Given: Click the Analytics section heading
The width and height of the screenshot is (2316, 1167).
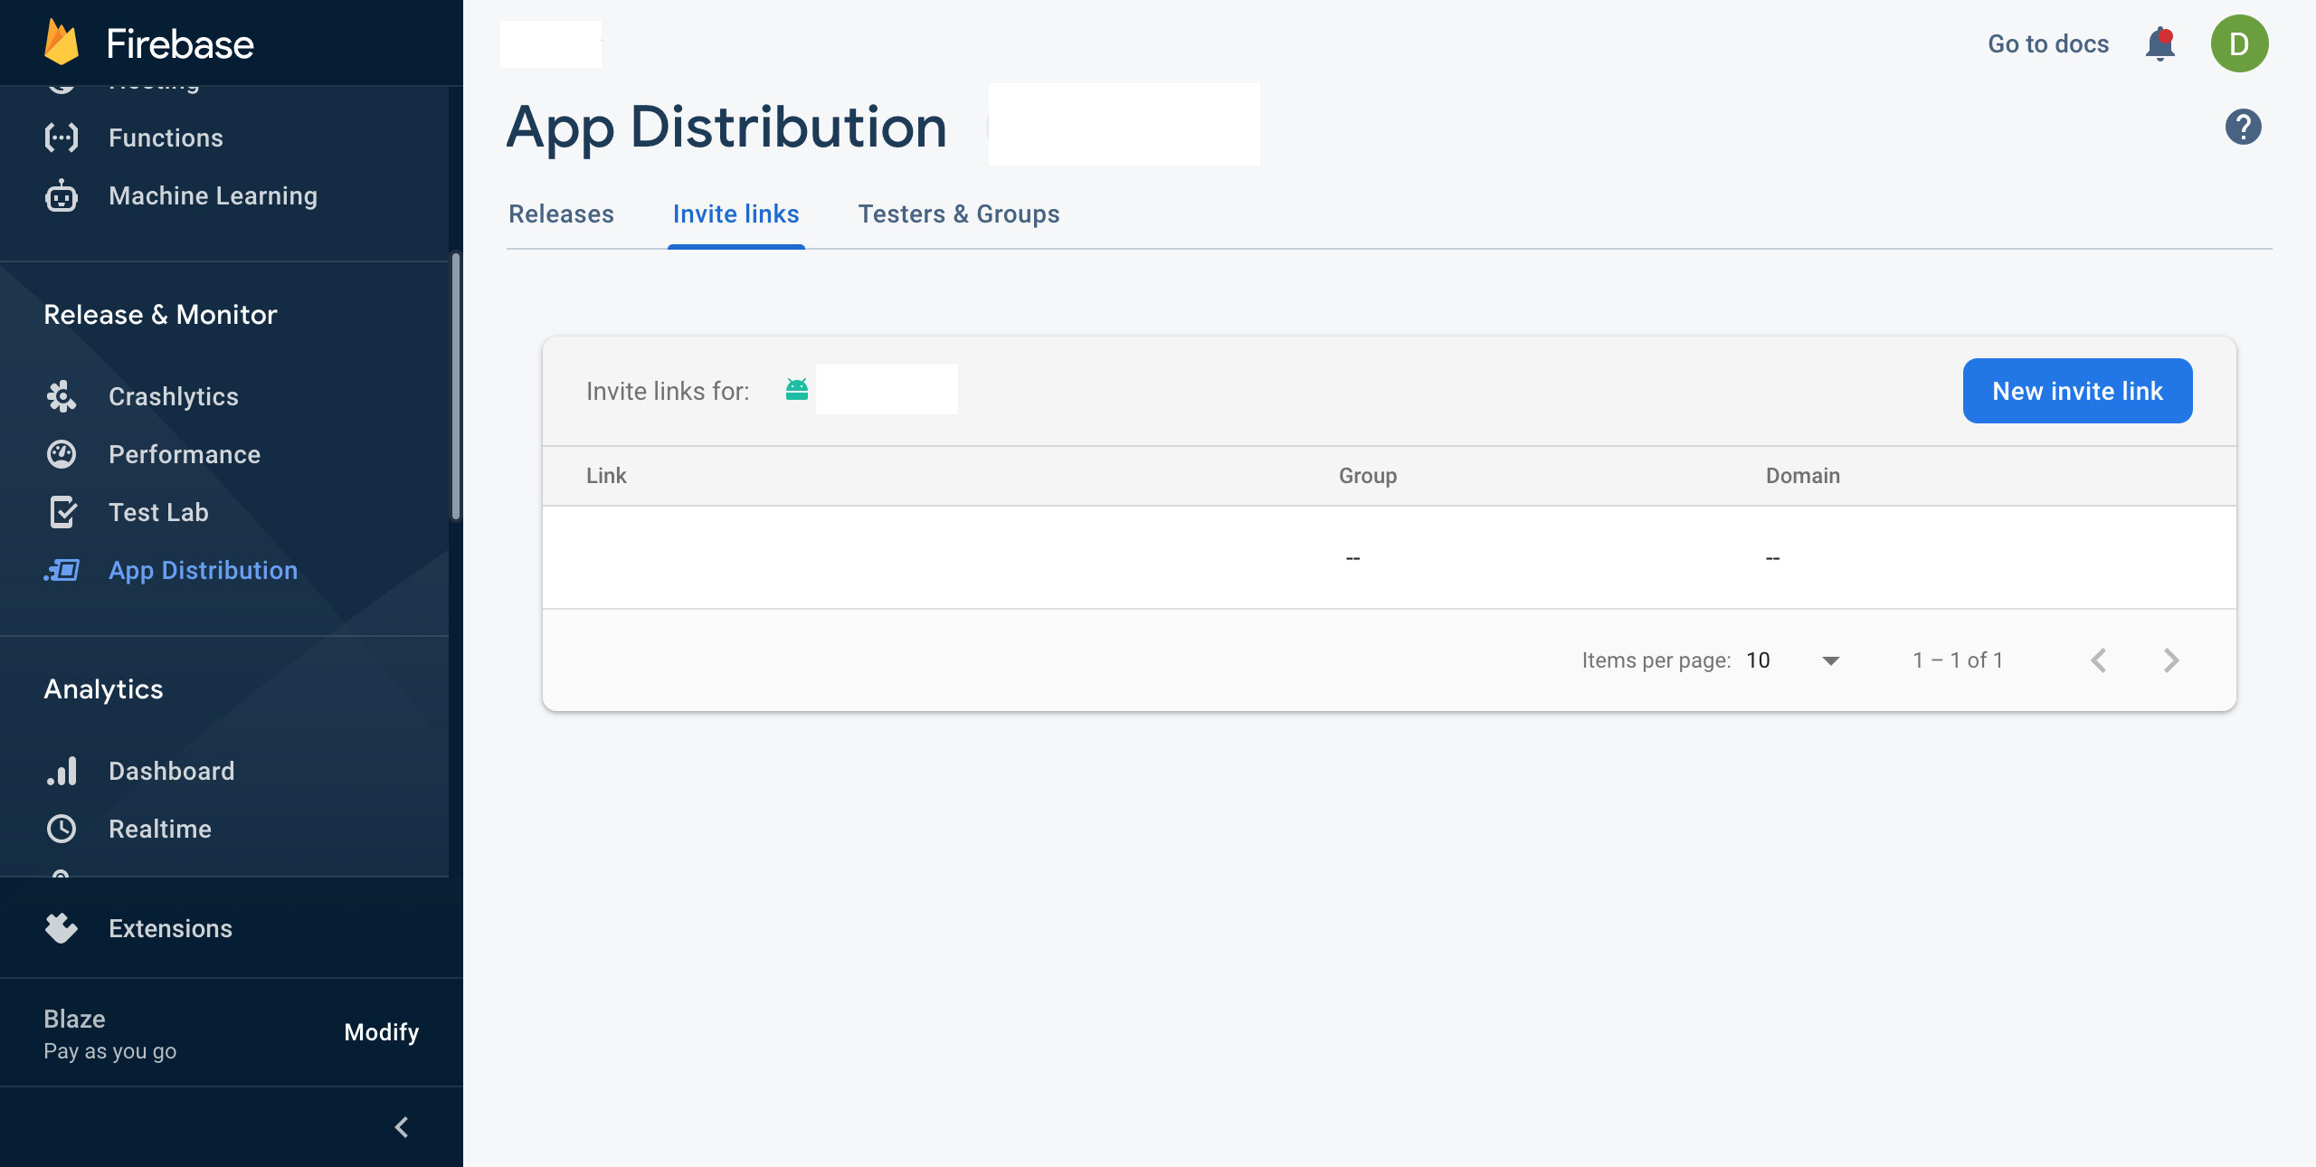Looking at the screenshot, I should 103,689.
